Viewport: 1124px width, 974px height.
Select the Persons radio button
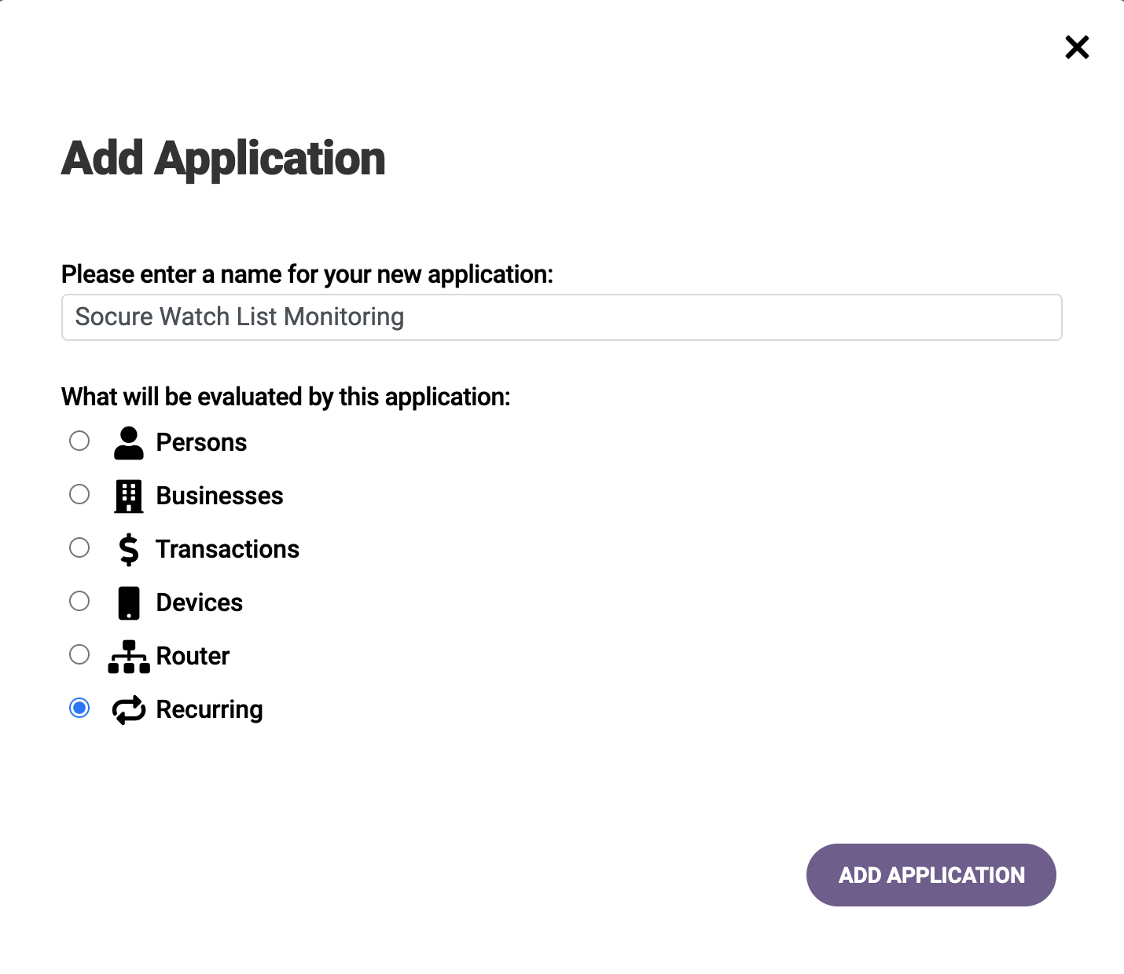(79, 441)
